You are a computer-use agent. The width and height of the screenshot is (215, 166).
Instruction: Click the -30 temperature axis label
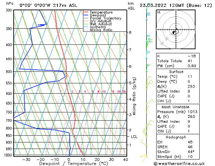26,160
